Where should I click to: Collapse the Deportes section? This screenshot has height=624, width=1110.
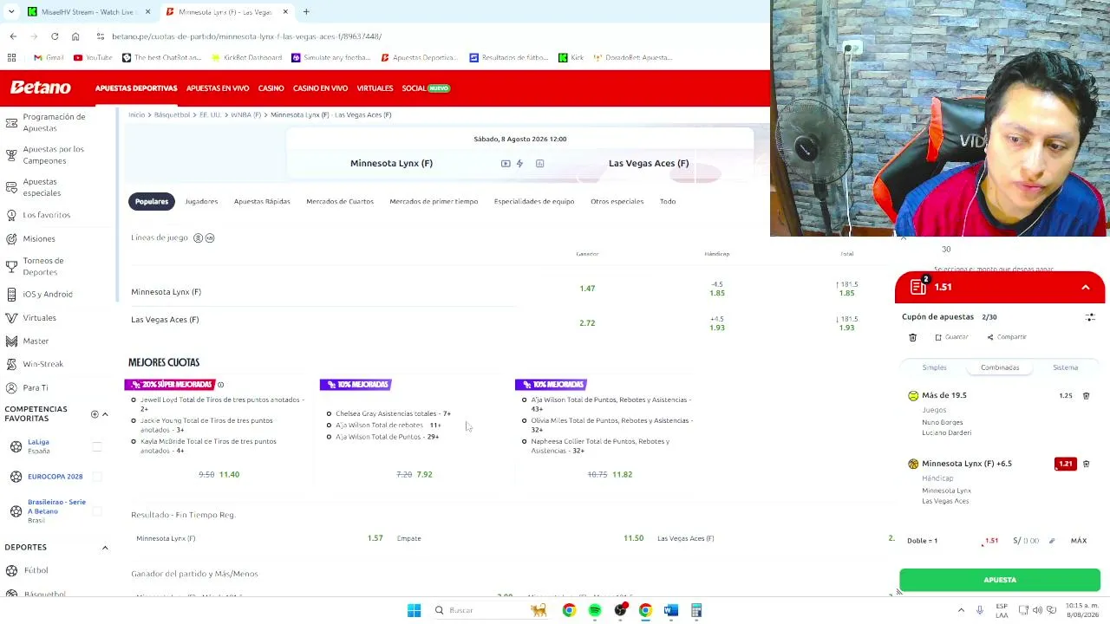(105, 548)
